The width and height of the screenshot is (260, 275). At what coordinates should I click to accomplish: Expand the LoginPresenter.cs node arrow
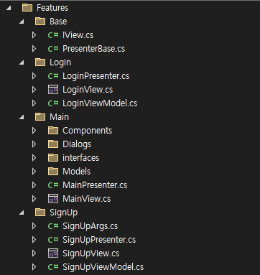[34, 76]
